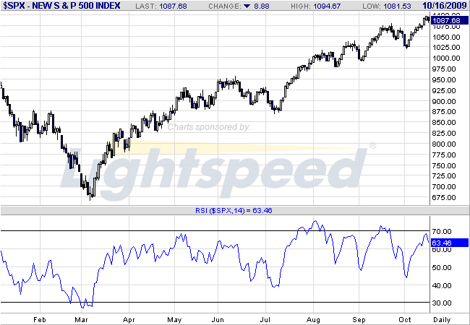Click the 975.00 price axis label
This screenshot has height=325, width=470.
444,69
